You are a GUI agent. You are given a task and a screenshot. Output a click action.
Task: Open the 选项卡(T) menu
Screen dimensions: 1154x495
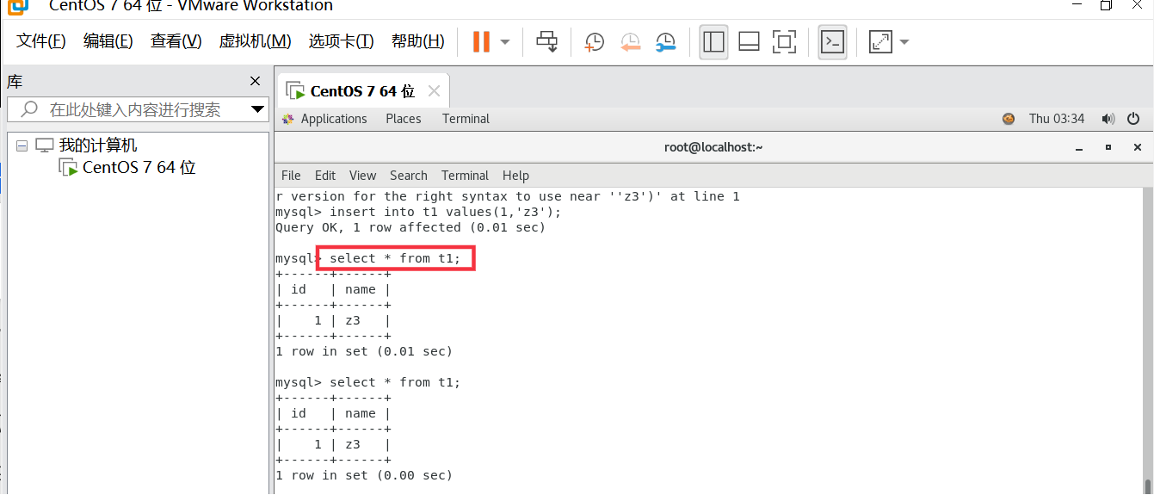(342, 41)
